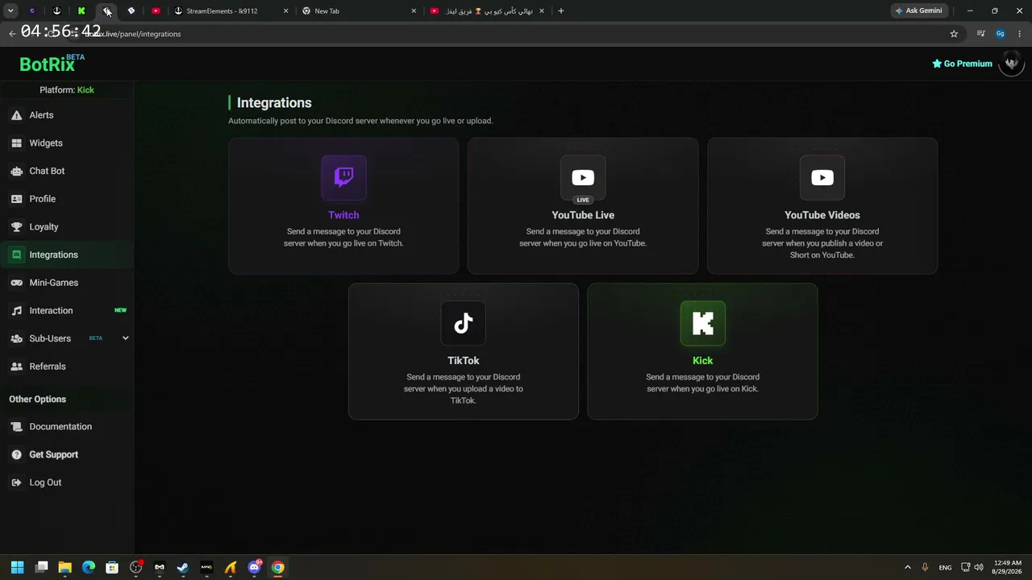Open the Referrals sidebar menu item
The height and width of the screenshot is (580, 1032).
coord(67,367)
